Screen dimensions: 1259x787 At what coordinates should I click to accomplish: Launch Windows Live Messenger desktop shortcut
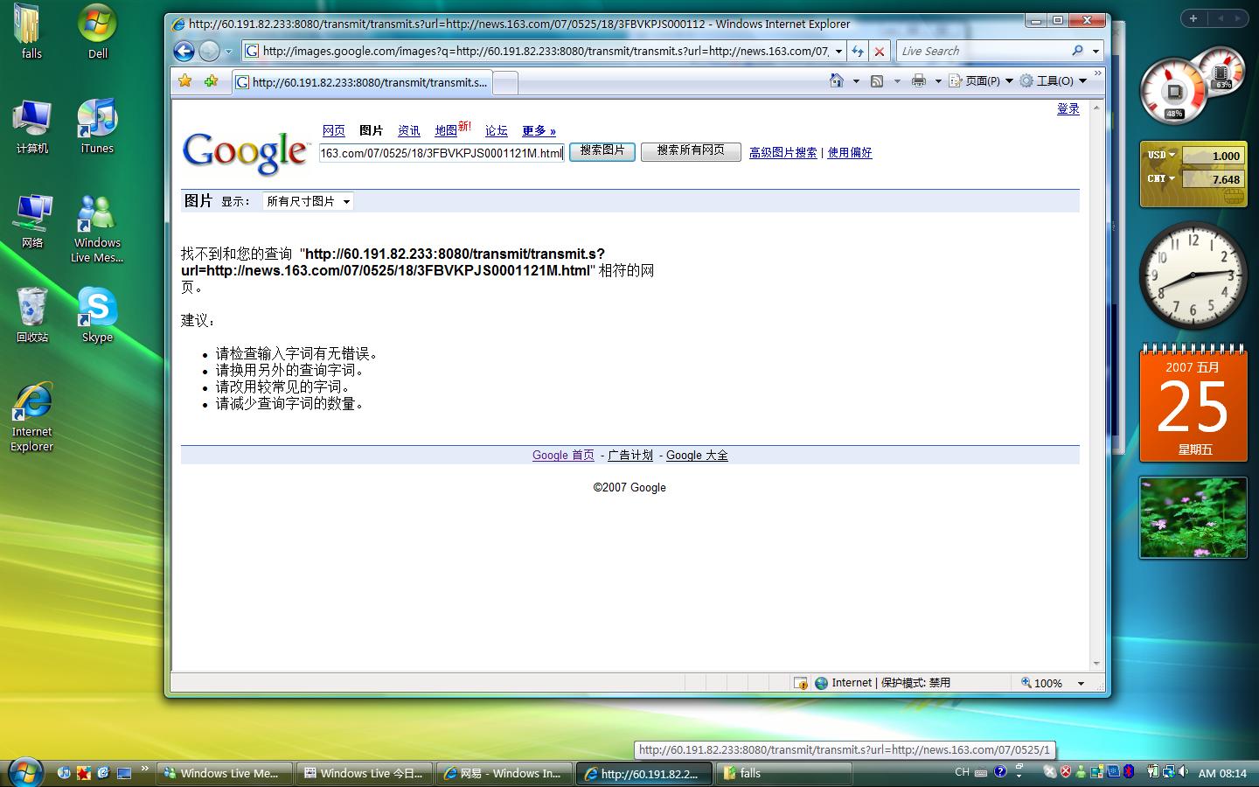(97, 228)
